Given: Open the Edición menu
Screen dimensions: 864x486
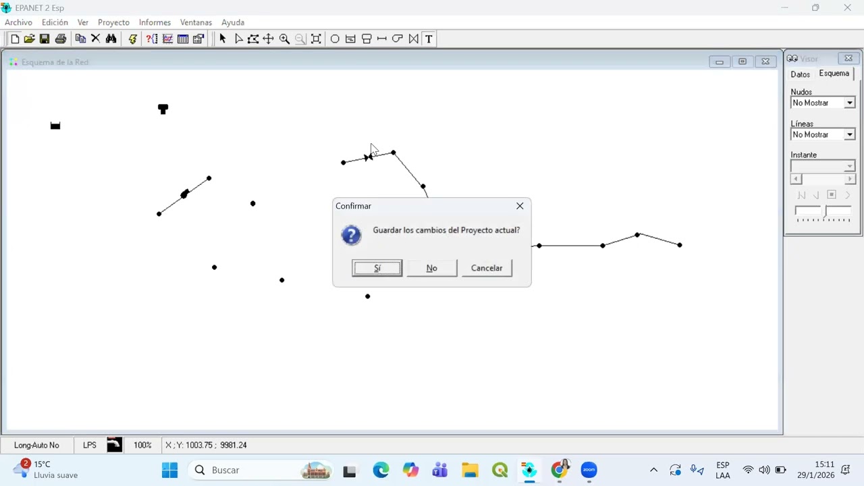Looking at the screenshot, I should (55, 22).
